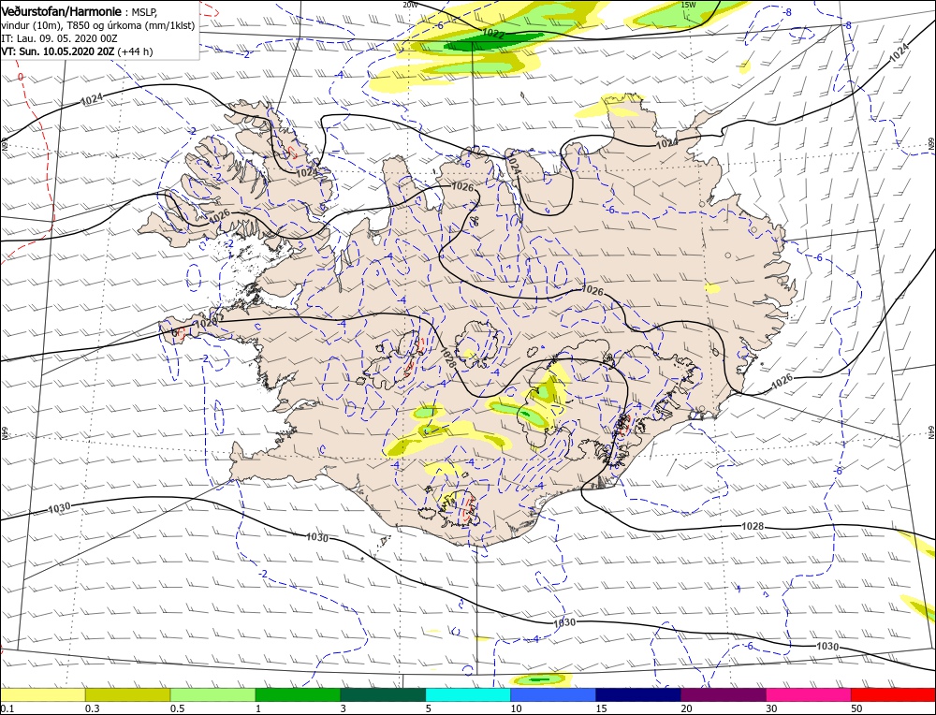Click the "20W" longitude label

tap(410, 5)
